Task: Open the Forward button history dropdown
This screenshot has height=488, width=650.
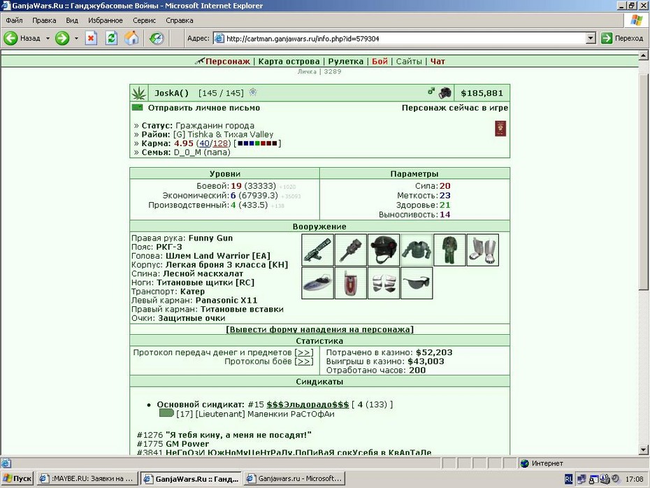Action: pos(76,38)
